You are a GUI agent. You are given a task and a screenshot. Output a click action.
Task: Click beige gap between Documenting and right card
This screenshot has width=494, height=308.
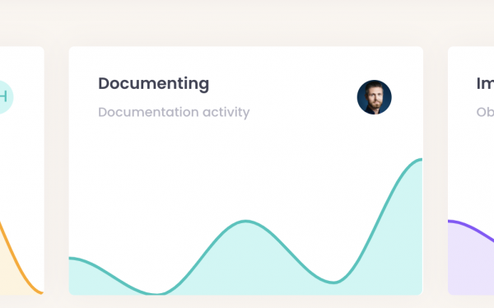coord(436,170)
